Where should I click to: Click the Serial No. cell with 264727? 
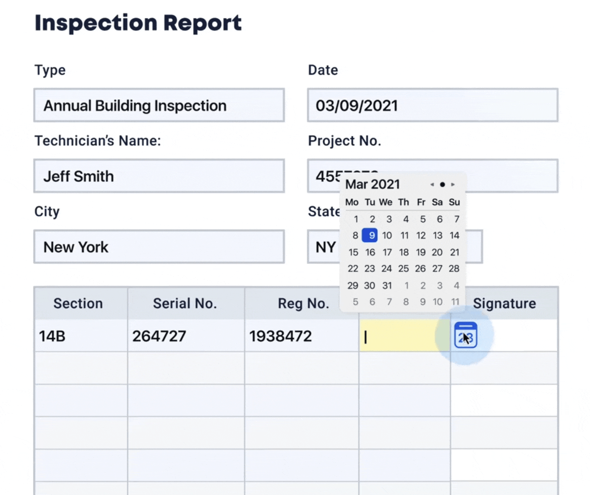[186, 336]
